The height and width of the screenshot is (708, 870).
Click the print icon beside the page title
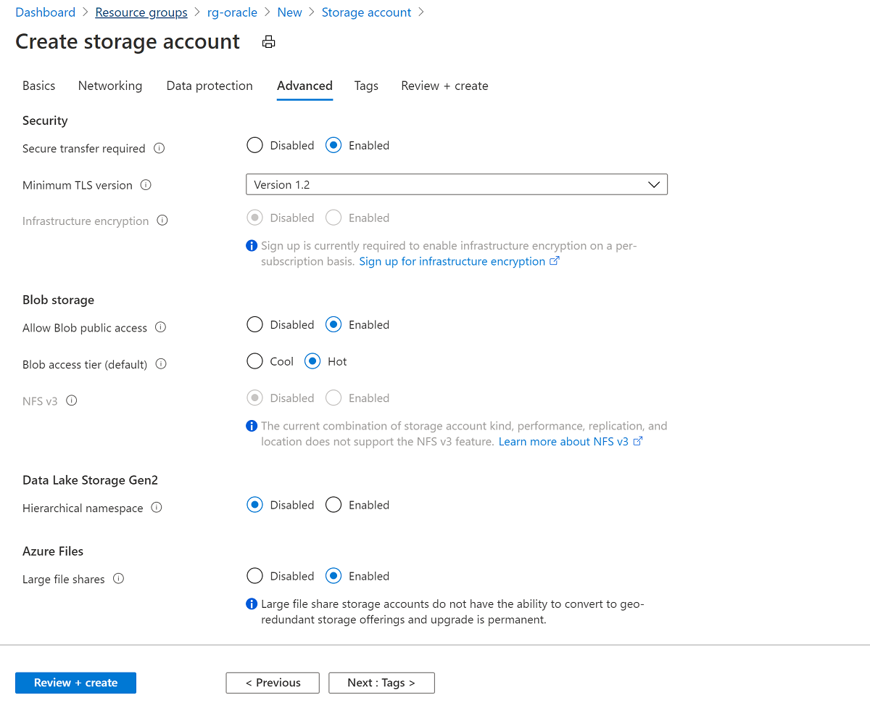pyautogui.click(x=268, y=41)
